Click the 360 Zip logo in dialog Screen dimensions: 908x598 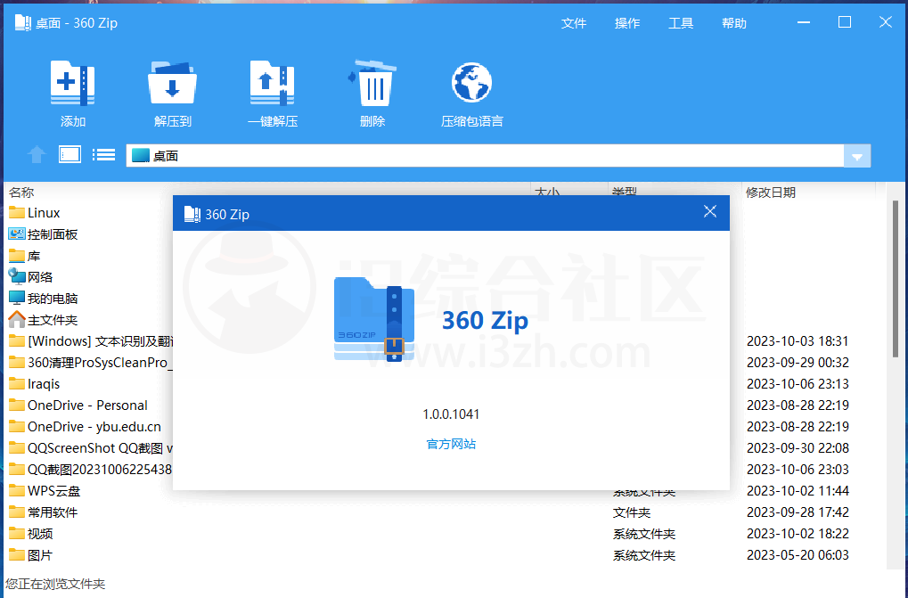click(374, 319)
